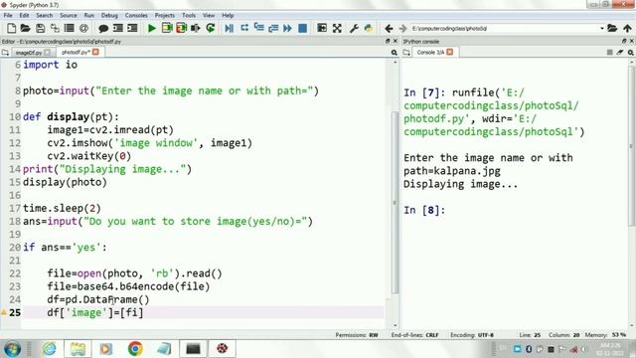Select the photodf.py editor tab
The height and width of the screenshot is (358, 636).
point(76,52)
